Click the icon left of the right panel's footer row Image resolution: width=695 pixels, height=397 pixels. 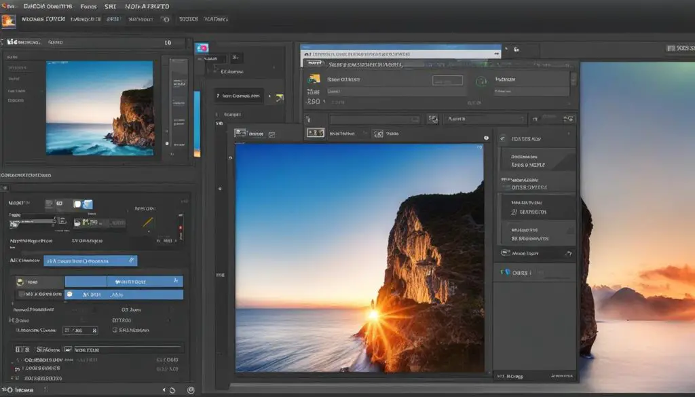pos(505,253)
